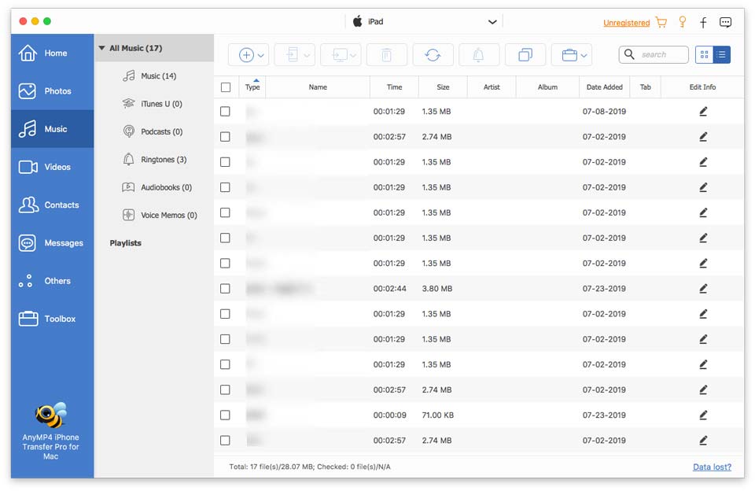
Task: Tick the checkbox for the 07-08-2019 track
Action: (x=226, y=112)
